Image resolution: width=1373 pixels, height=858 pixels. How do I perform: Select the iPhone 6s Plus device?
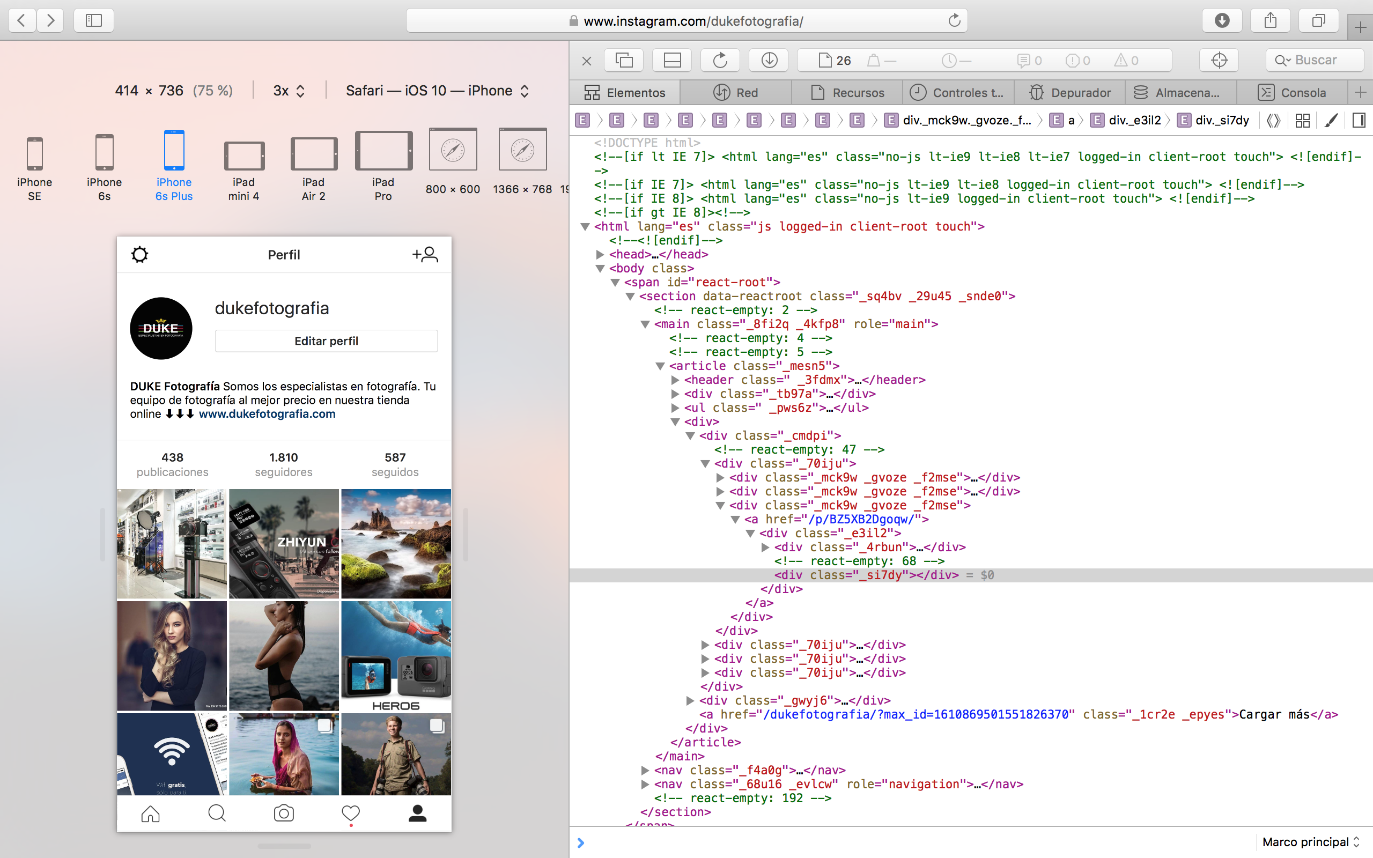pyautogui.click(x=174, y=166)
